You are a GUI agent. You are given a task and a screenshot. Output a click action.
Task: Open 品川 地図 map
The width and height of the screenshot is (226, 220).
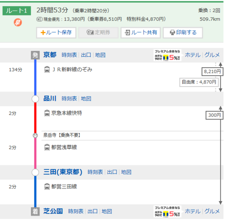(x=86, y=99)
